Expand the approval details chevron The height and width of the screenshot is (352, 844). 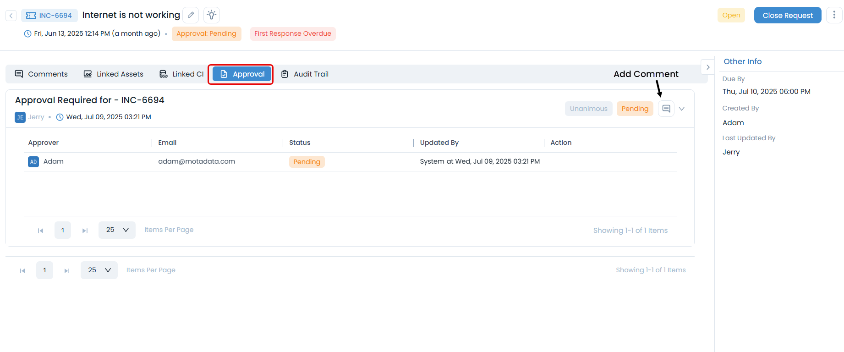click(682, 109)
